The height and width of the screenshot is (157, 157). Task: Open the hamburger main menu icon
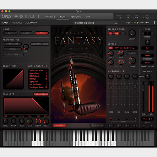pyautogui.click(x=16, y=17)
